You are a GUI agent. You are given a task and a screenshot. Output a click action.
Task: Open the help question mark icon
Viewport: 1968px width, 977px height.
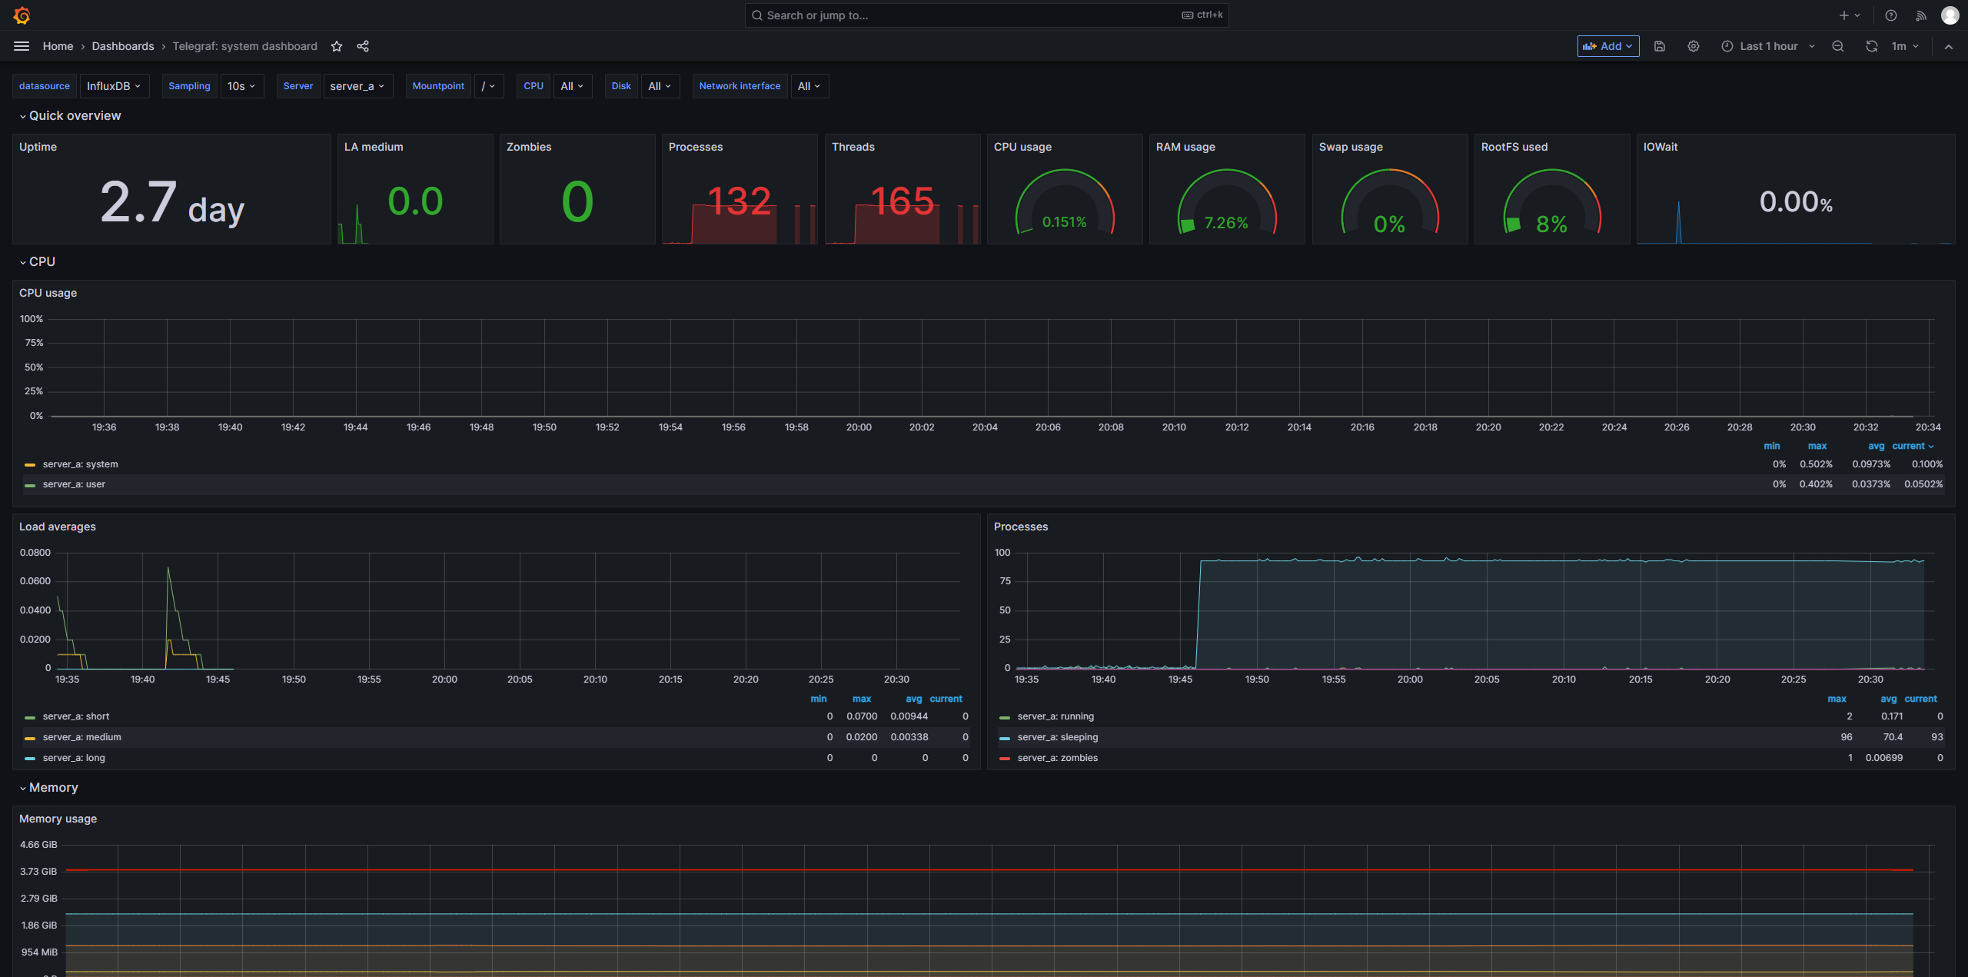point(1891,15)
